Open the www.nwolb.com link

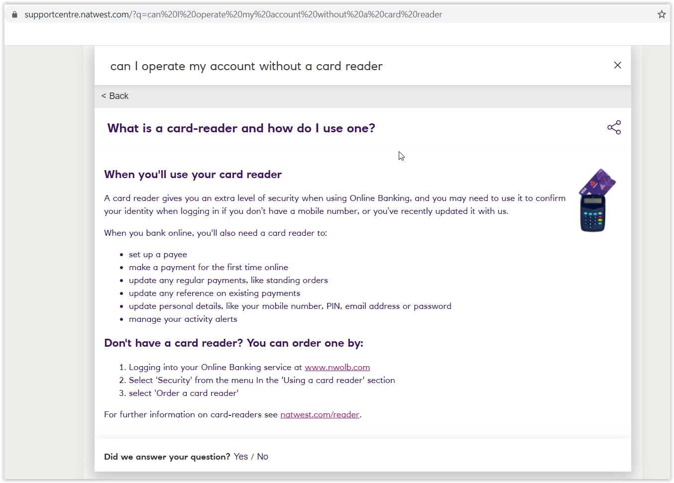337,367
